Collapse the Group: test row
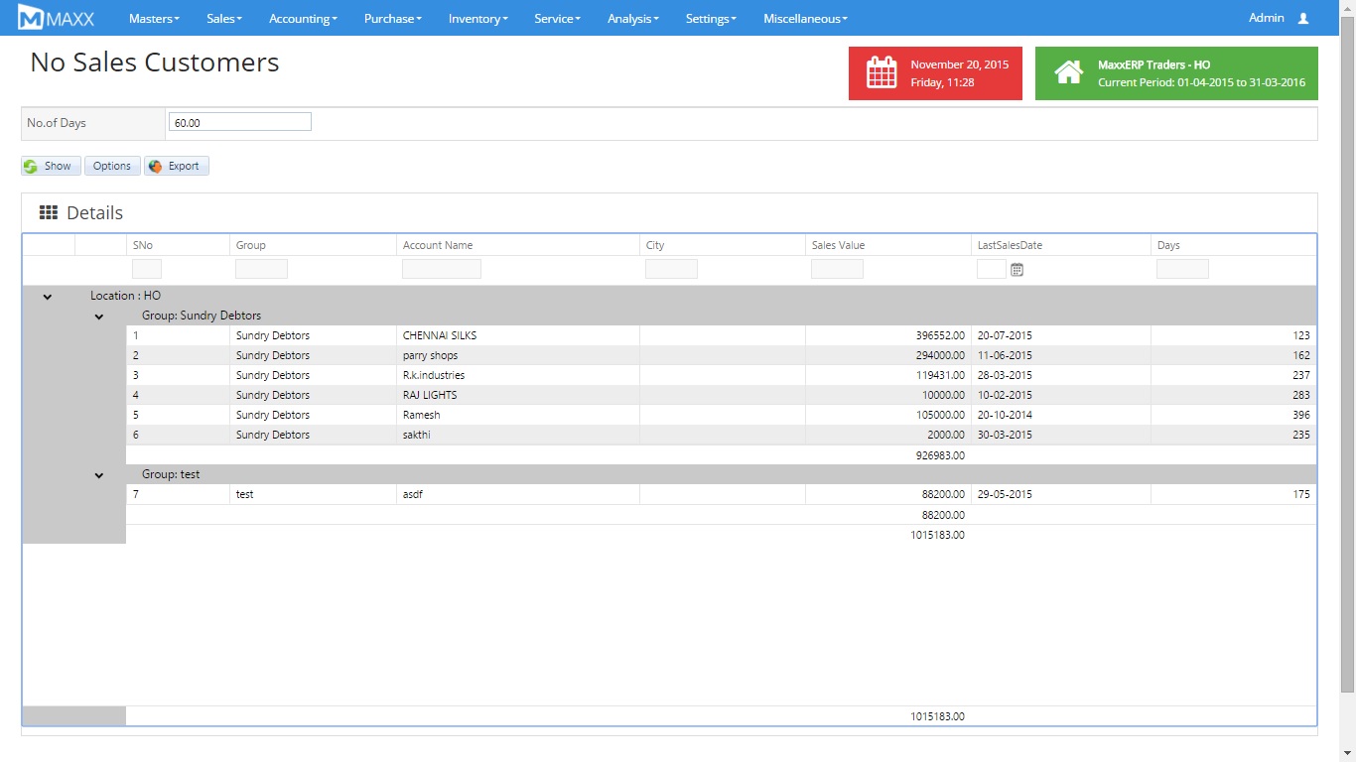 tap(99, 475)
